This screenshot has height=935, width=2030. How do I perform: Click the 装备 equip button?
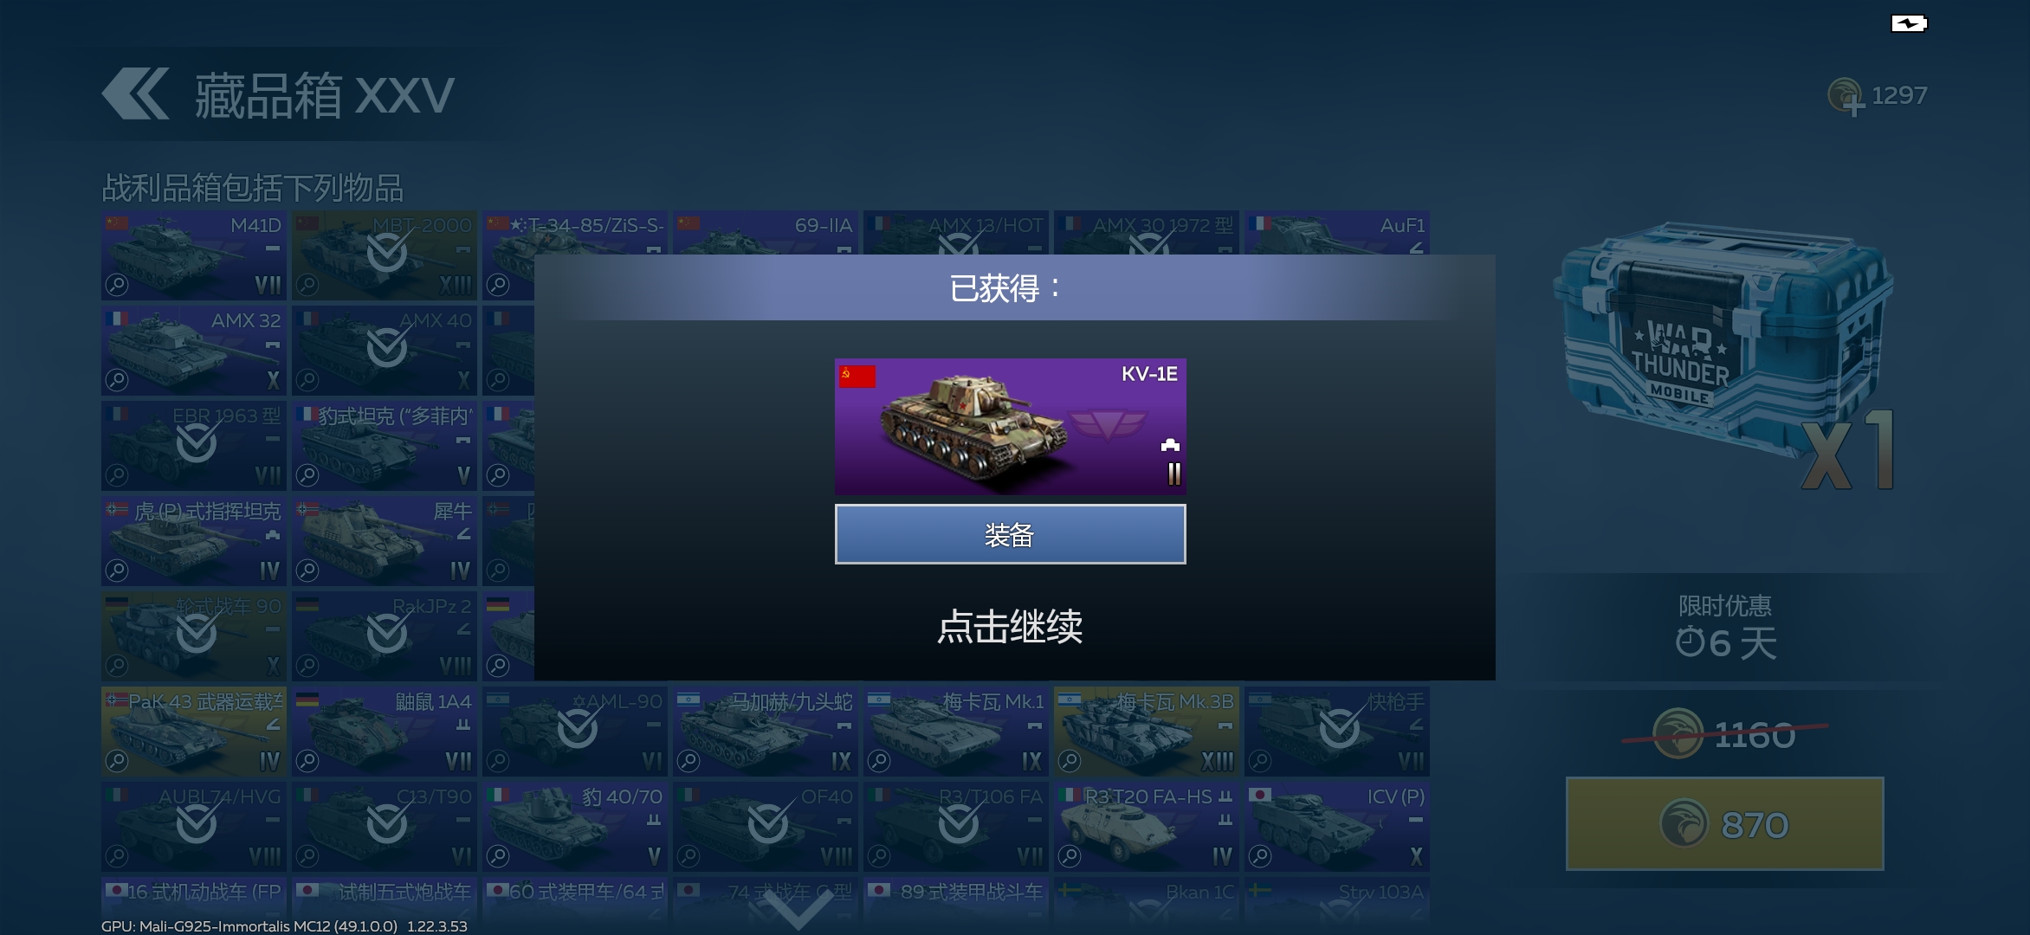(x=1010, y=534)
